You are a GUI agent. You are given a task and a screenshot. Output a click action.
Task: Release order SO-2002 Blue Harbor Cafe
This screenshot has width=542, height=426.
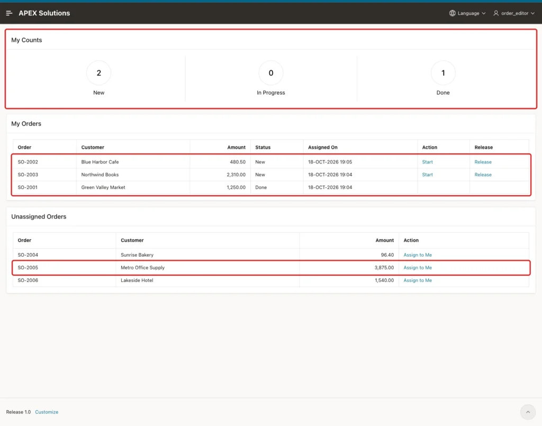pos(483,162)
